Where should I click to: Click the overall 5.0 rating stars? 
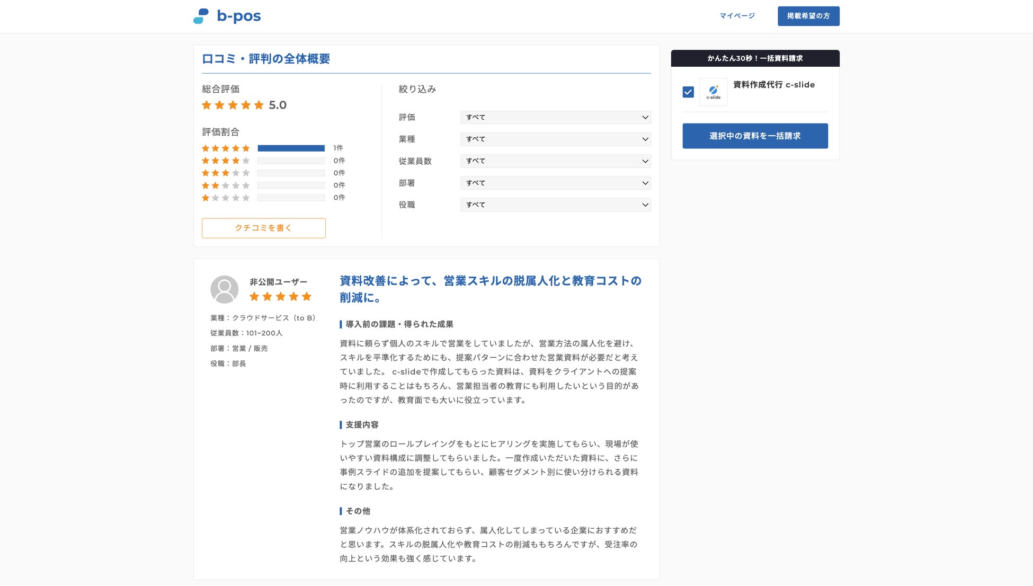(233, 105)
